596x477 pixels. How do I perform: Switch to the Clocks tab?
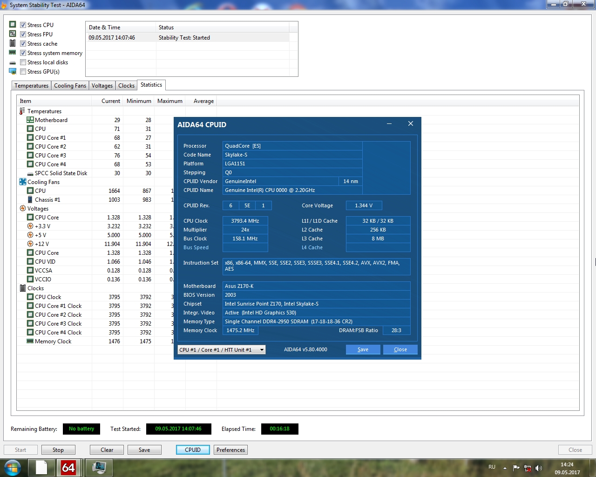126,86
